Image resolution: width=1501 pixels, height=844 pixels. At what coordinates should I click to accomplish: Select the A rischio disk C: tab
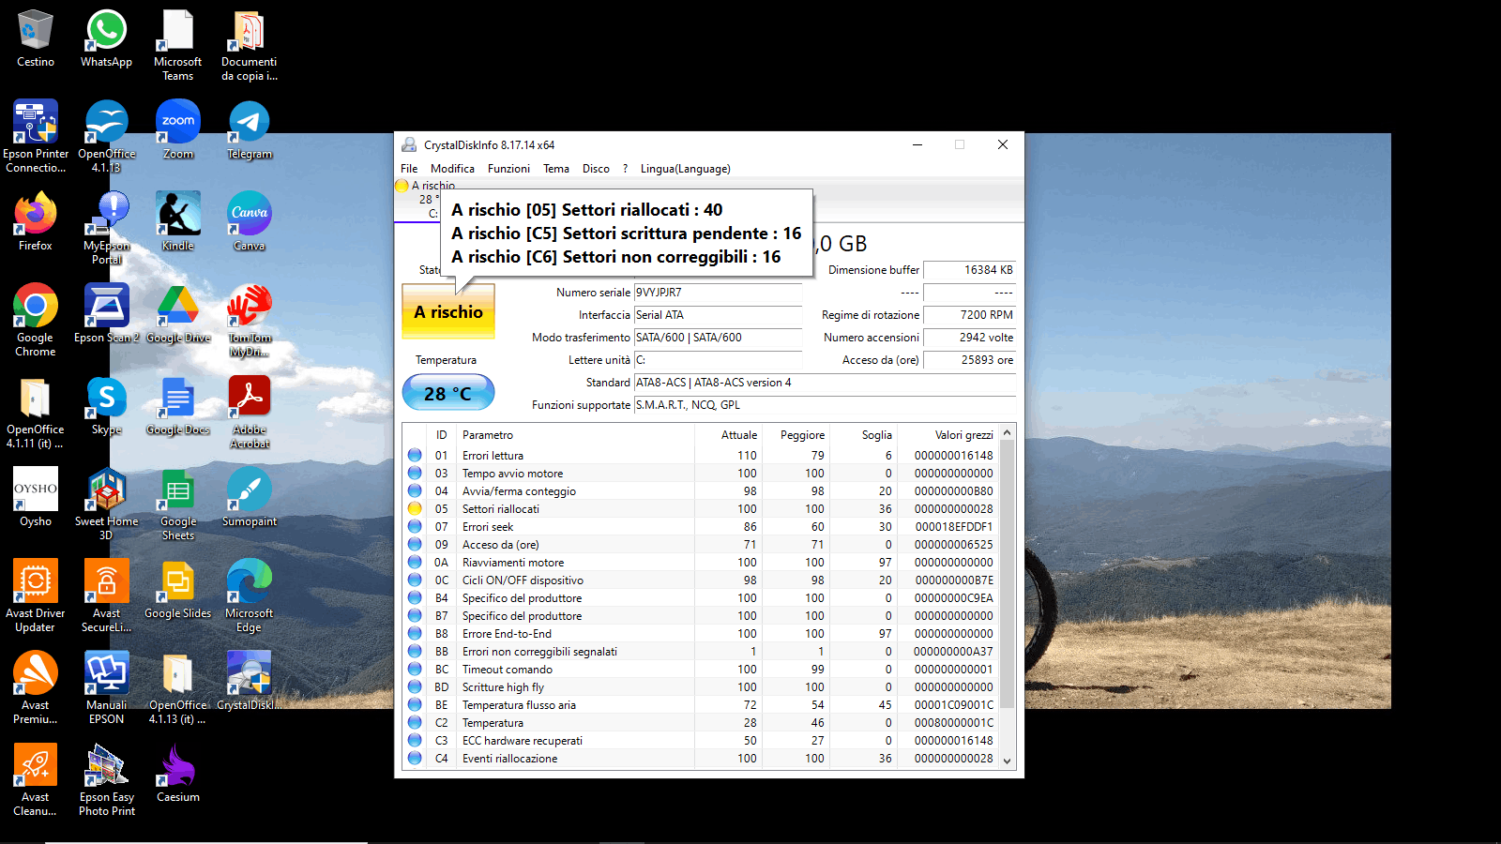pyautogui.click(x=417, y=200)
